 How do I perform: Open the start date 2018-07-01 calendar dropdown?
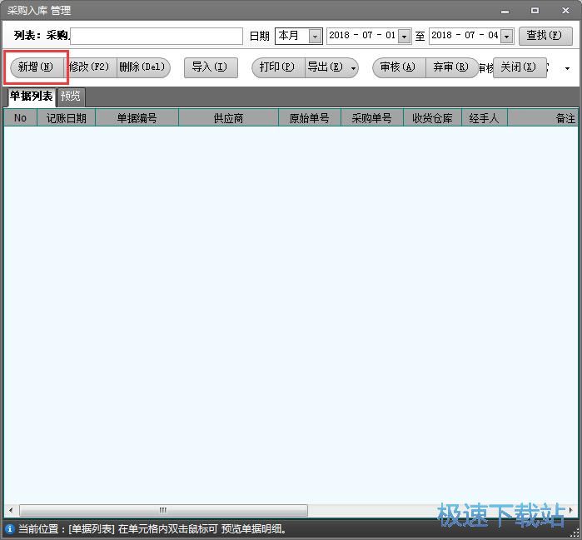(x=404, y=37)
